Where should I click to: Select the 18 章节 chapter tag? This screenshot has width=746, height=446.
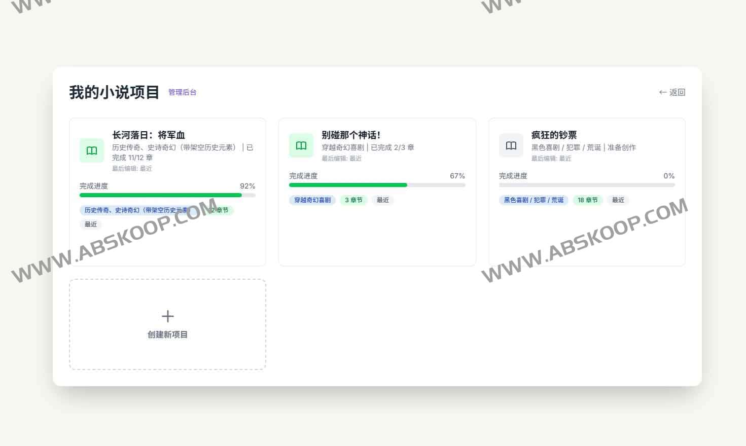(587, 200)
